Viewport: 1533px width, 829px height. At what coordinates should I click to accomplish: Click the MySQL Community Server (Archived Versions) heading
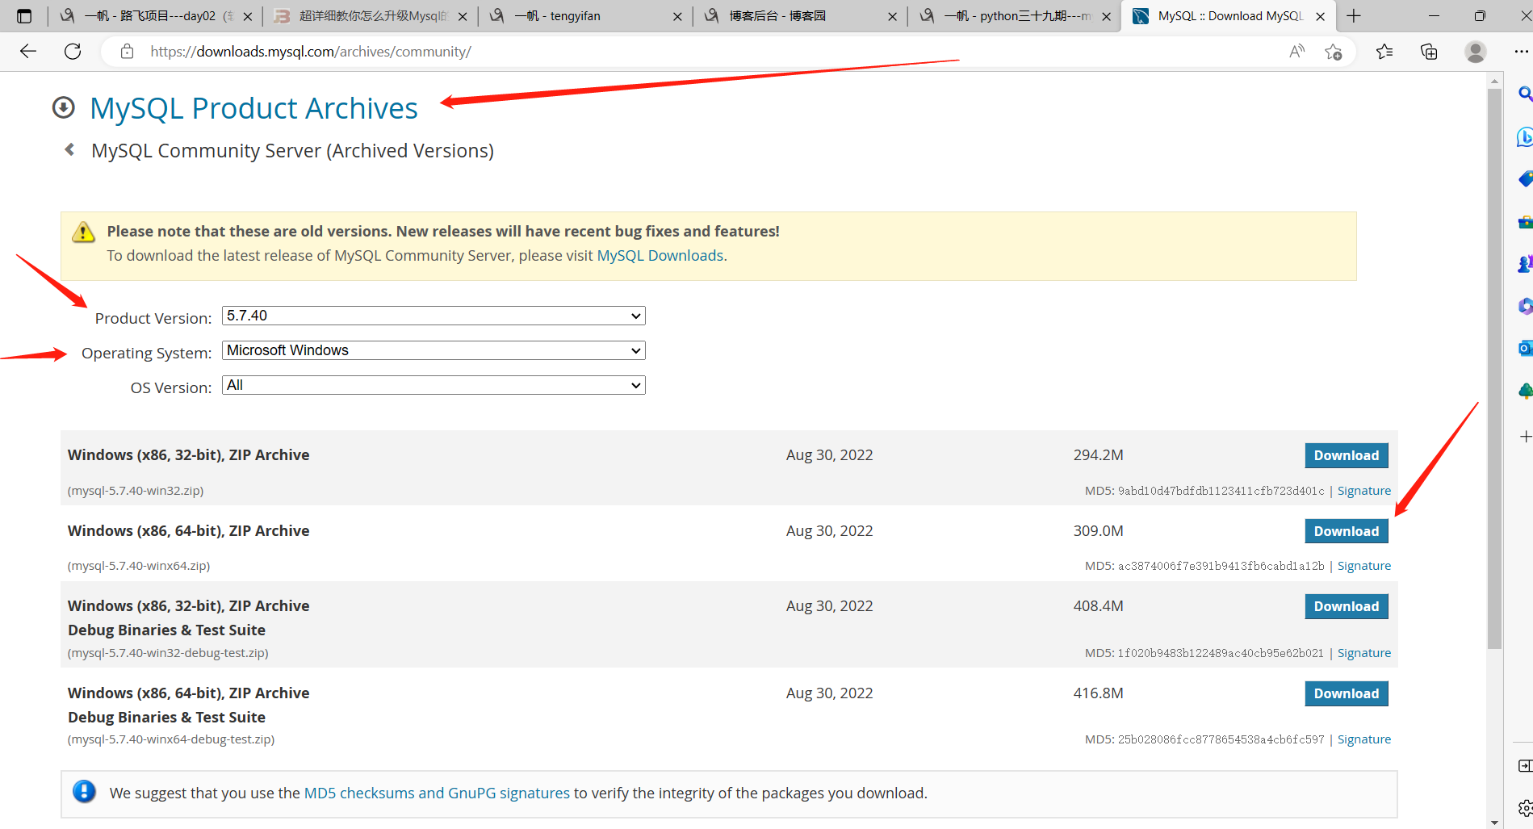292,151
